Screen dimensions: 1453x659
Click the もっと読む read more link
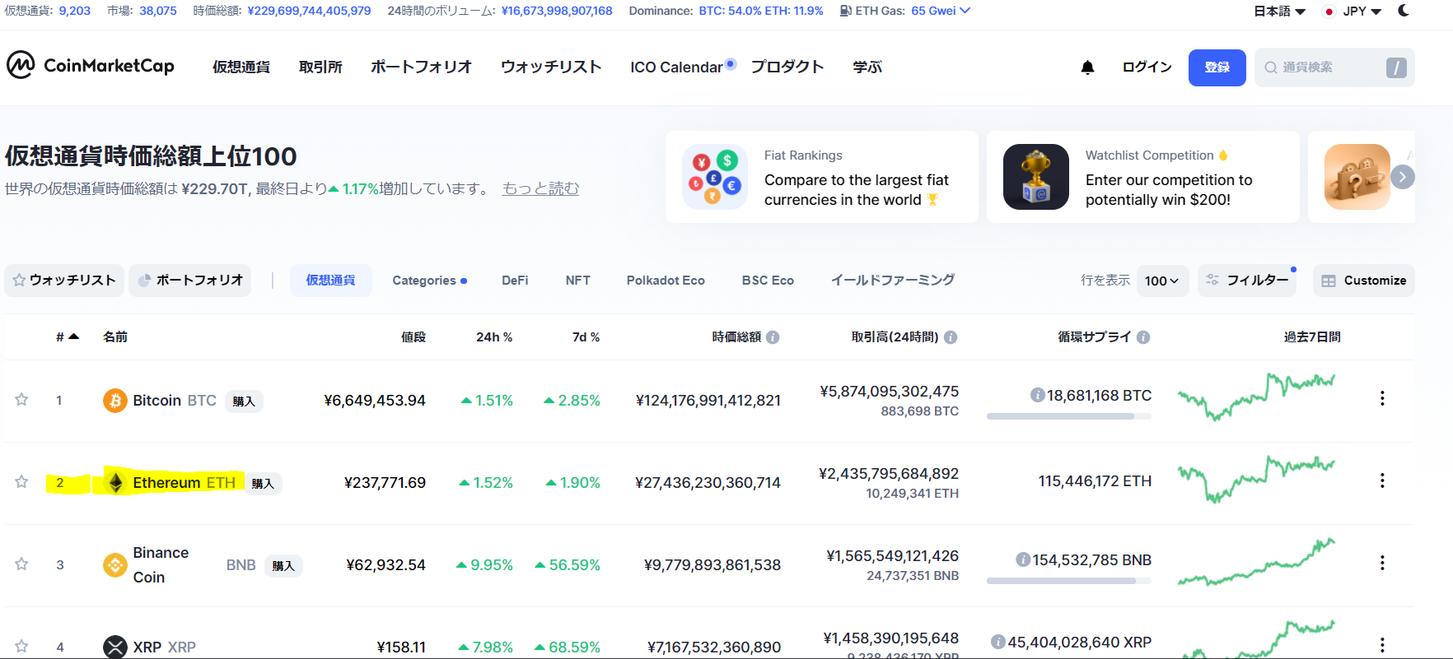coord(540,188)
